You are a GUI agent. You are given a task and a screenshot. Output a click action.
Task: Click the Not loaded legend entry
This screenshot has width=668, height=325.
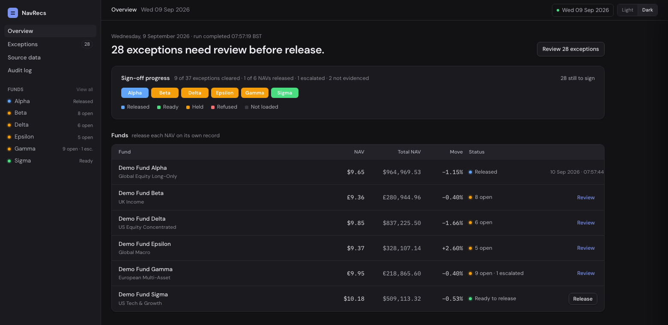click(x=262, y=107)
